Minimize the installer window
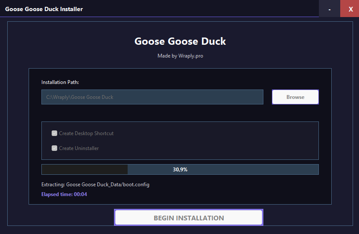Image resolution: width=359 pixels, height=234 pixels. (330, 9)
